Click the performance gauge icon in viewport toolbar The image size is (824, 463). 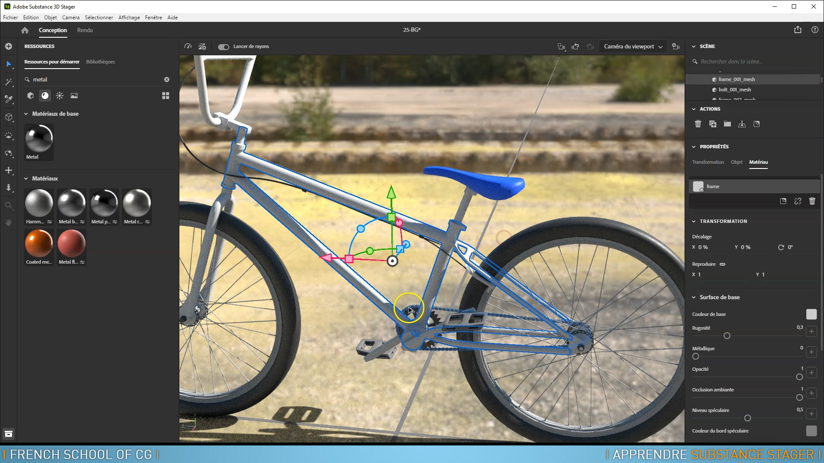tap(188, 46)
